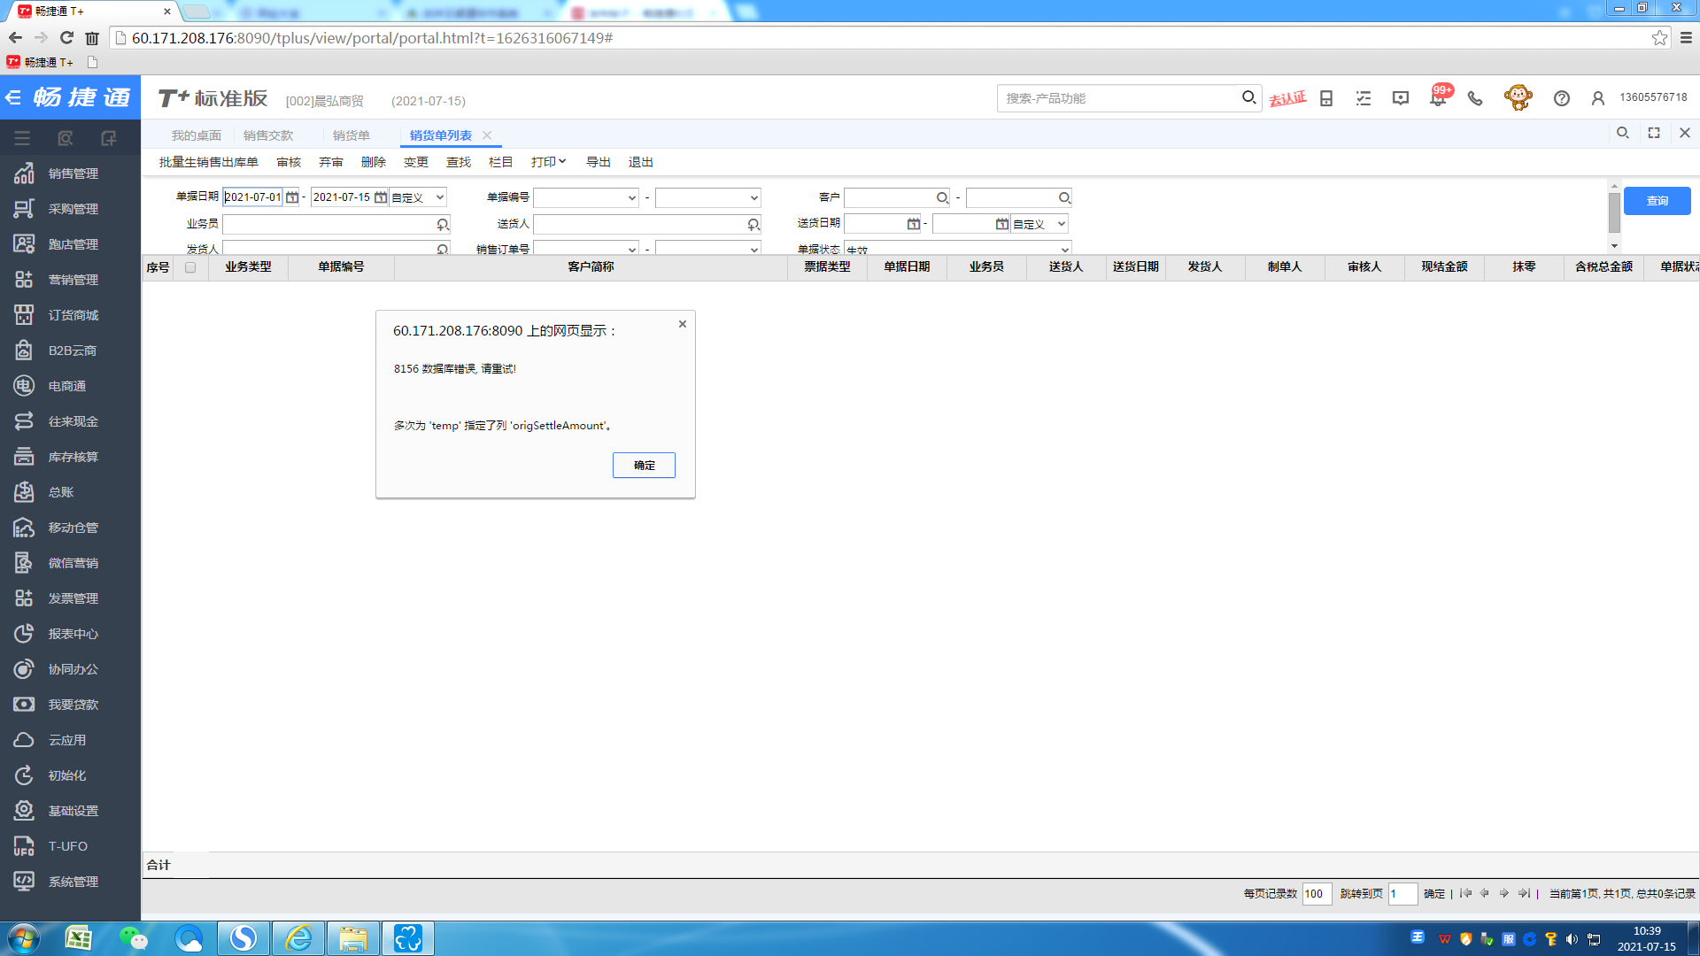Image resolution: width=1700 pixels, height=956 pixels.
Task: Open T-UFO sidebar module
Action: tap(71, 846)
